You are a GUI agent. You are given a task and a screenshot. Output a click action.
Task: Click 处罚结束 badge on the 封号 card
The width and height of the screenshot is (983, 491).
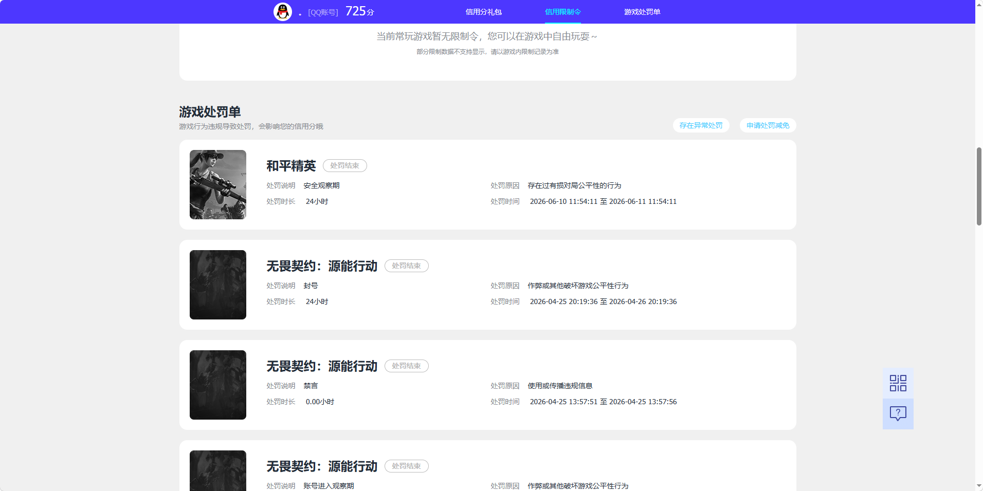coord(406,266)
